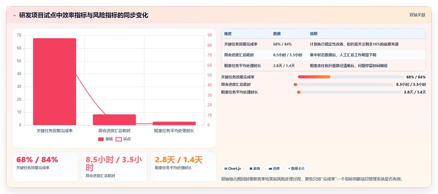The height and width of the screenshot is (194, 438).
Task: Click the footer note starting 双轴组合图同时观察
Action: pos(312,179)
